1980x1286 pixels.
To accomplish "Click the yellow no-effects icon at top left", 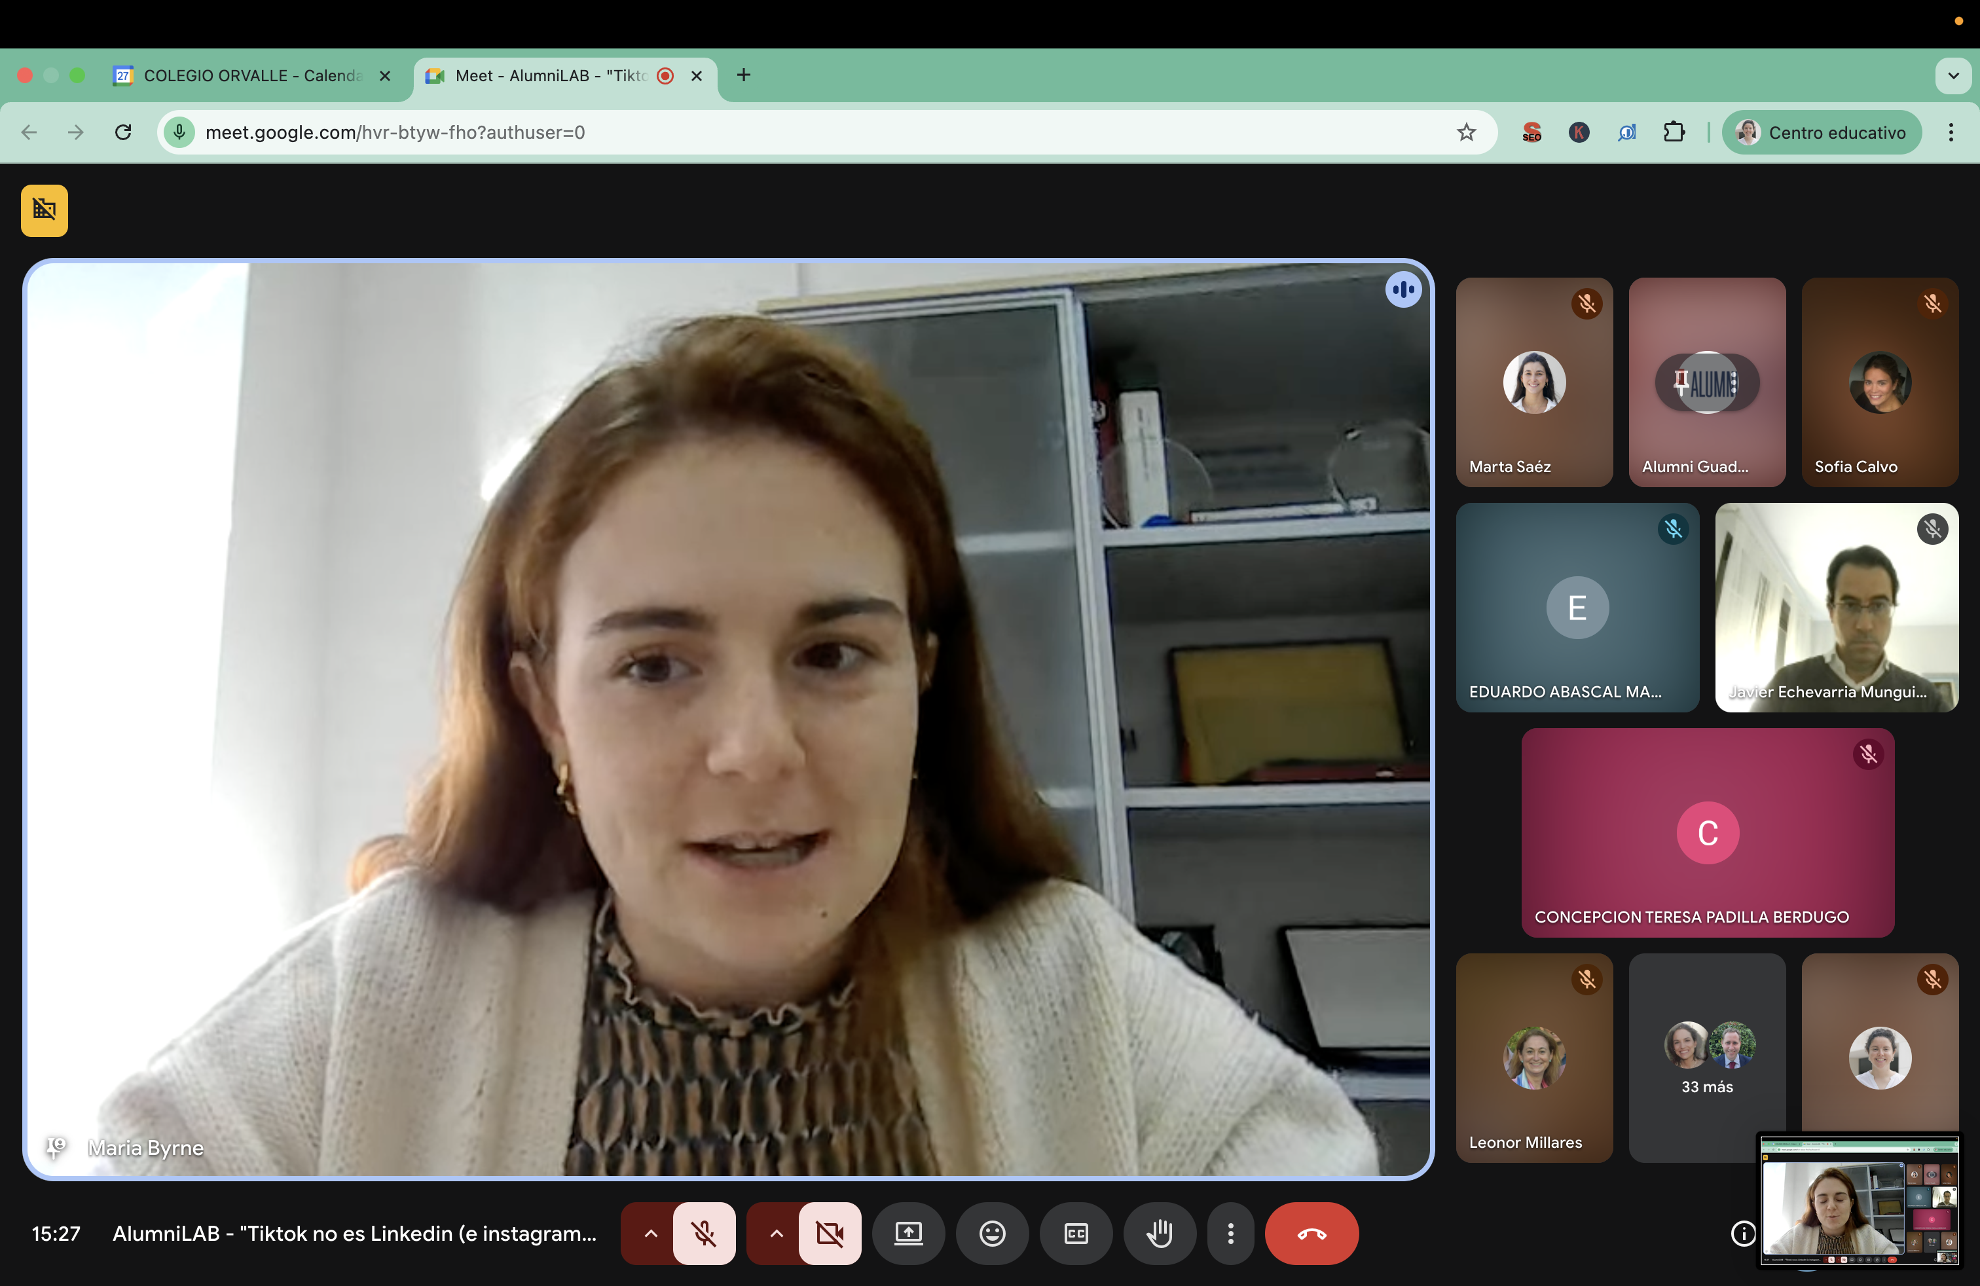I will coord(44,210).
